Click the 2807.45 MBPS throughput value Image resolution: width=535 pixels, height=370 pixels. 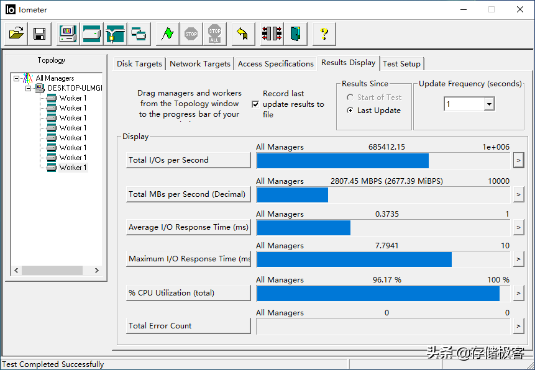[386, 181]
